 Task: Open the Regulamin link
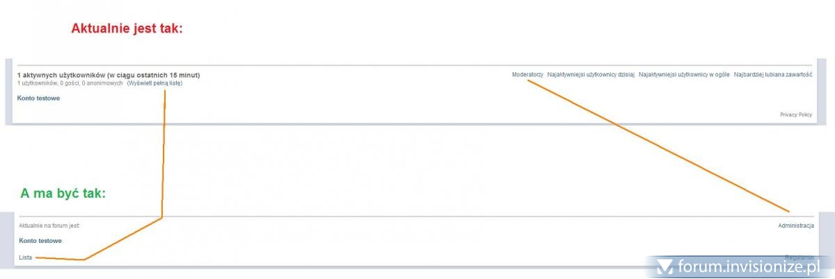pos(799,257)
